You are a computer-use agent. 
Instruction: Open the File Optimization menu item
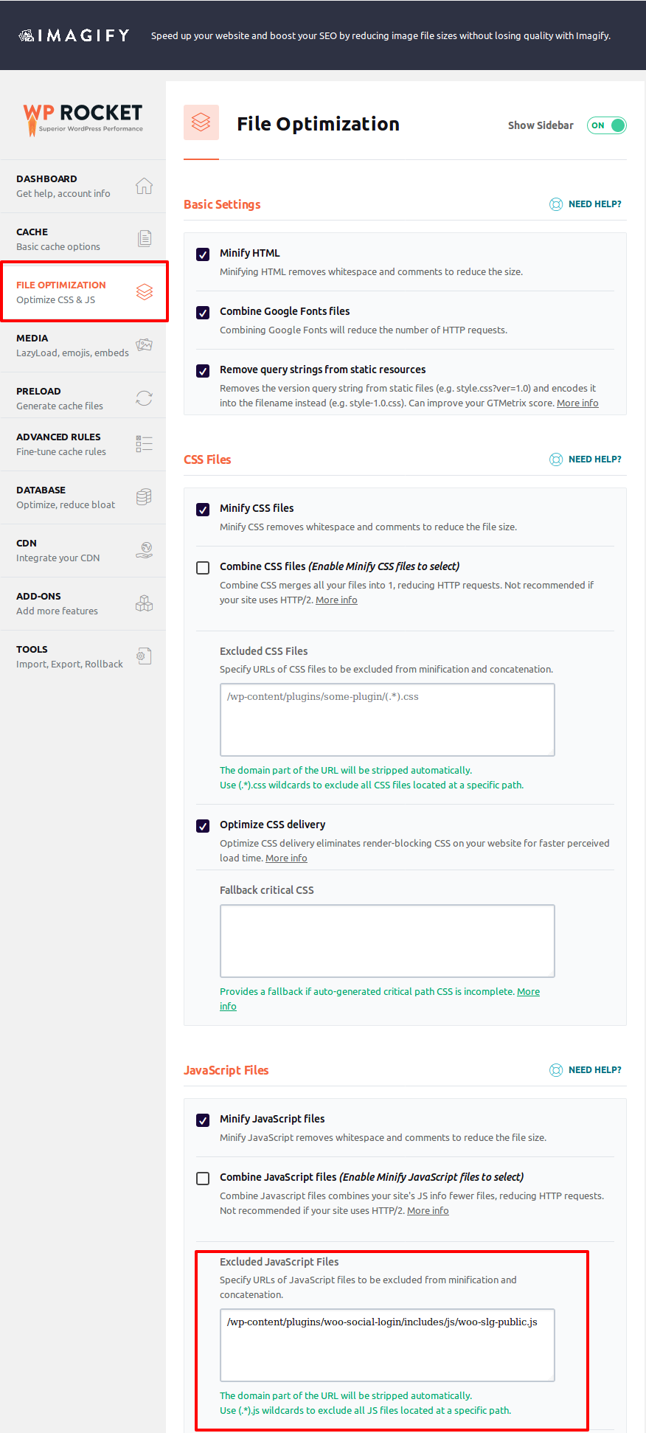click(x=83, y=291)
